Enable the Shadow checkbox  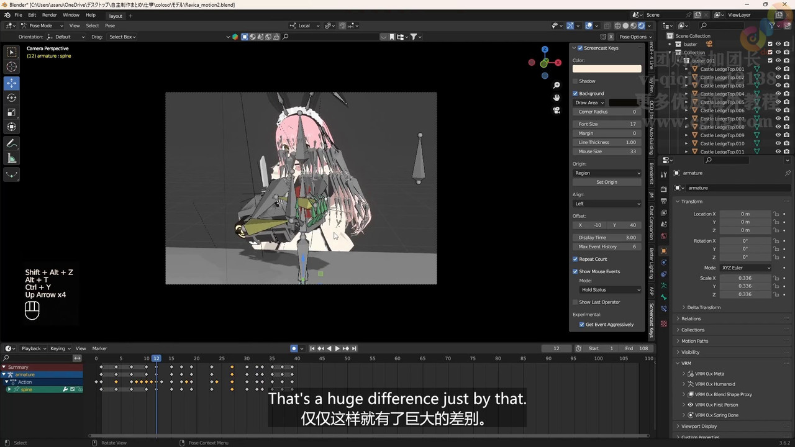coord(575,81)
